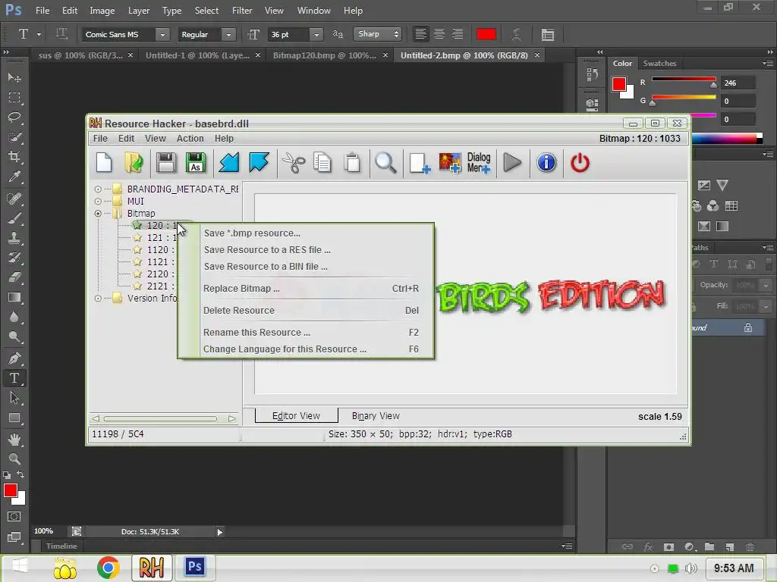The height and width of the screenshot is (582, 777).
Task: Click the Save floppy icon in Resource Hacker
Action: [166, 163]
